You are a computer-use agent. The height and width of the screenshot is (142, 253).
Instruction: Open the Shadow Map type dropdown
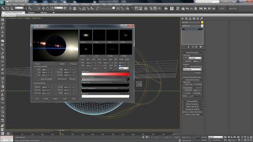[192, 69]
